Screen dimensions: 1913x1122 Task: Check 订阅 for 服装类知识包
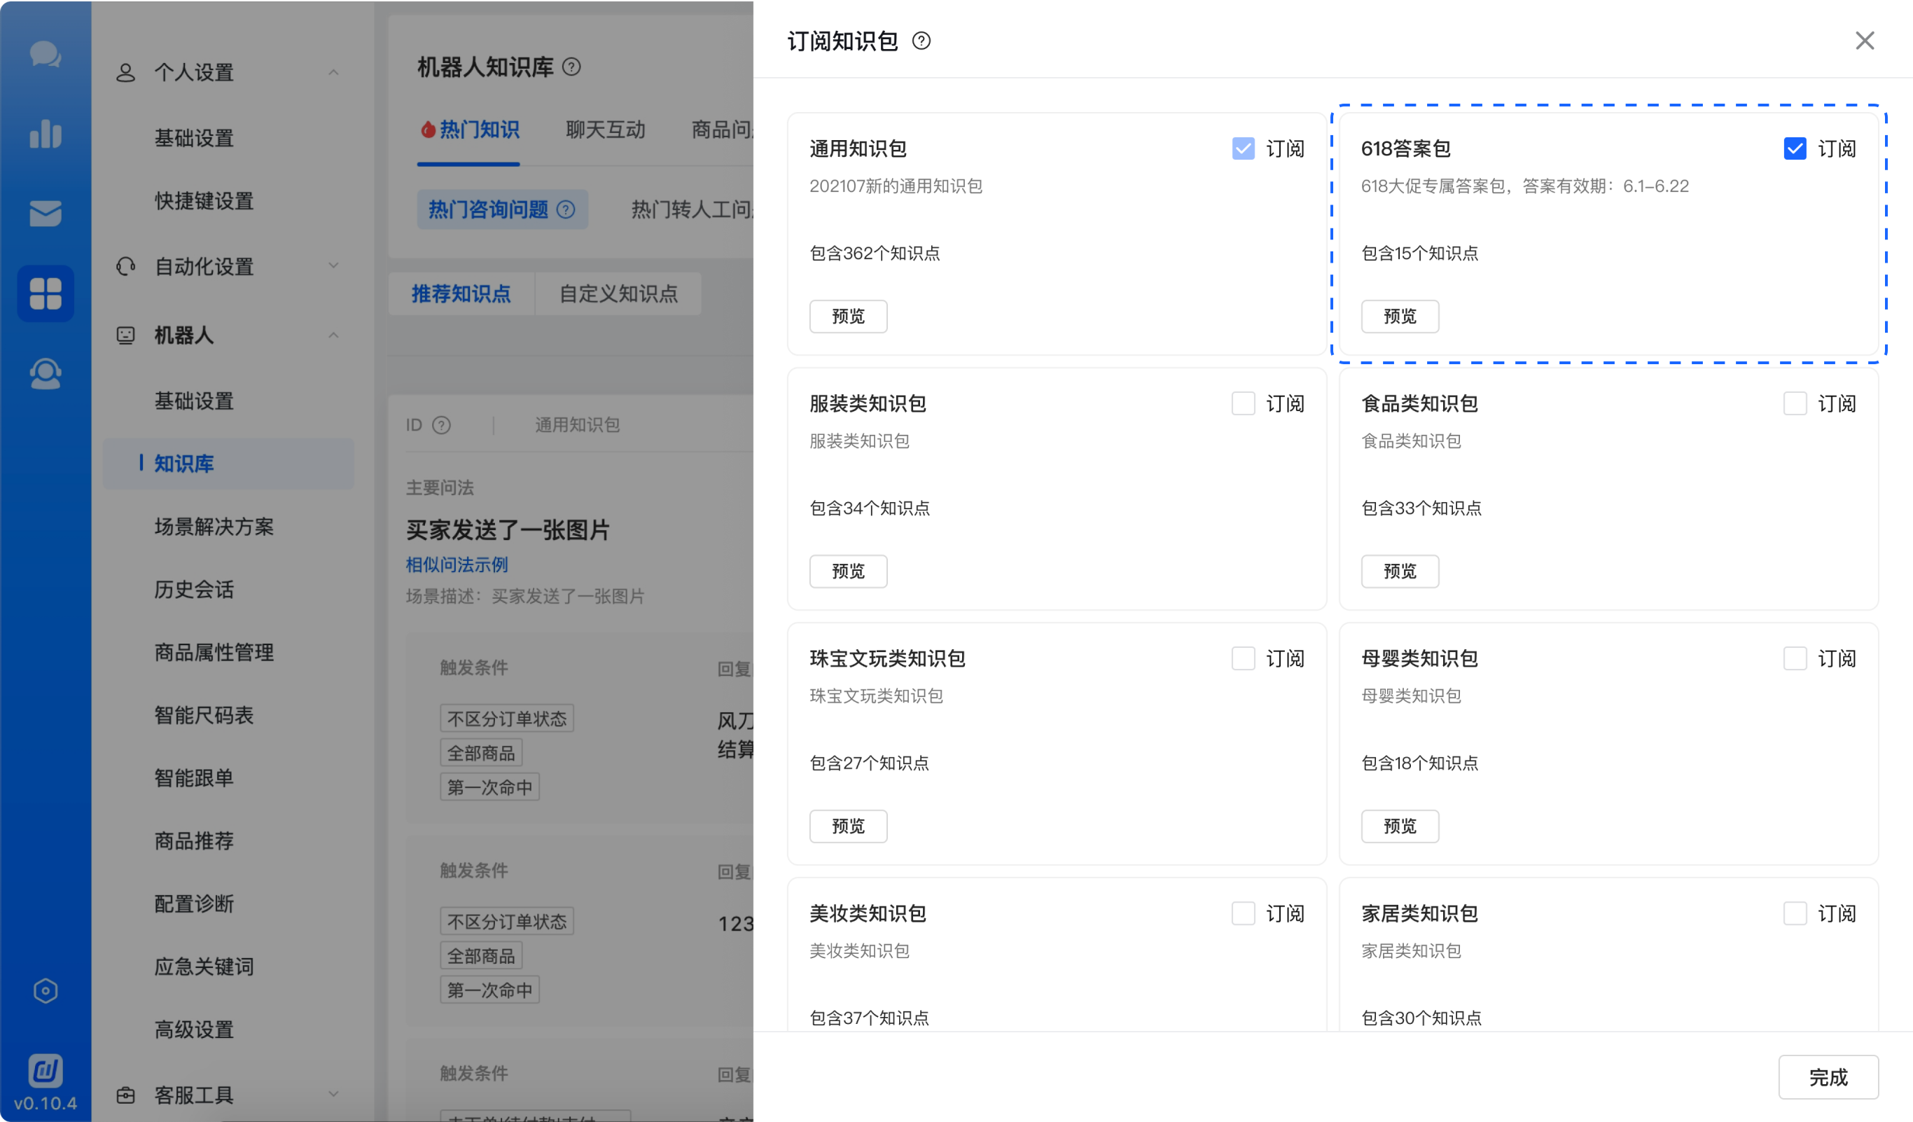(x=1243, y=404)
